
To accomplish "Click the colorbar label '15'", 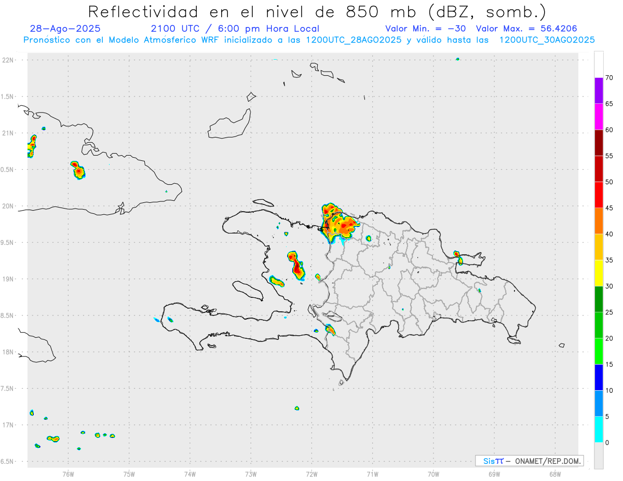I will click(609, 364).
